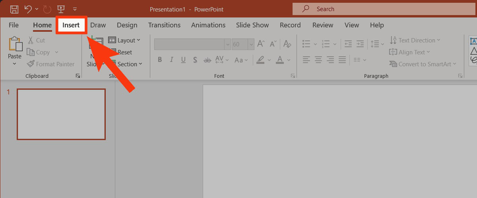477x198 pixels.
Task: Open the Text Direction dropdown
Action: (x=415, y=40)
